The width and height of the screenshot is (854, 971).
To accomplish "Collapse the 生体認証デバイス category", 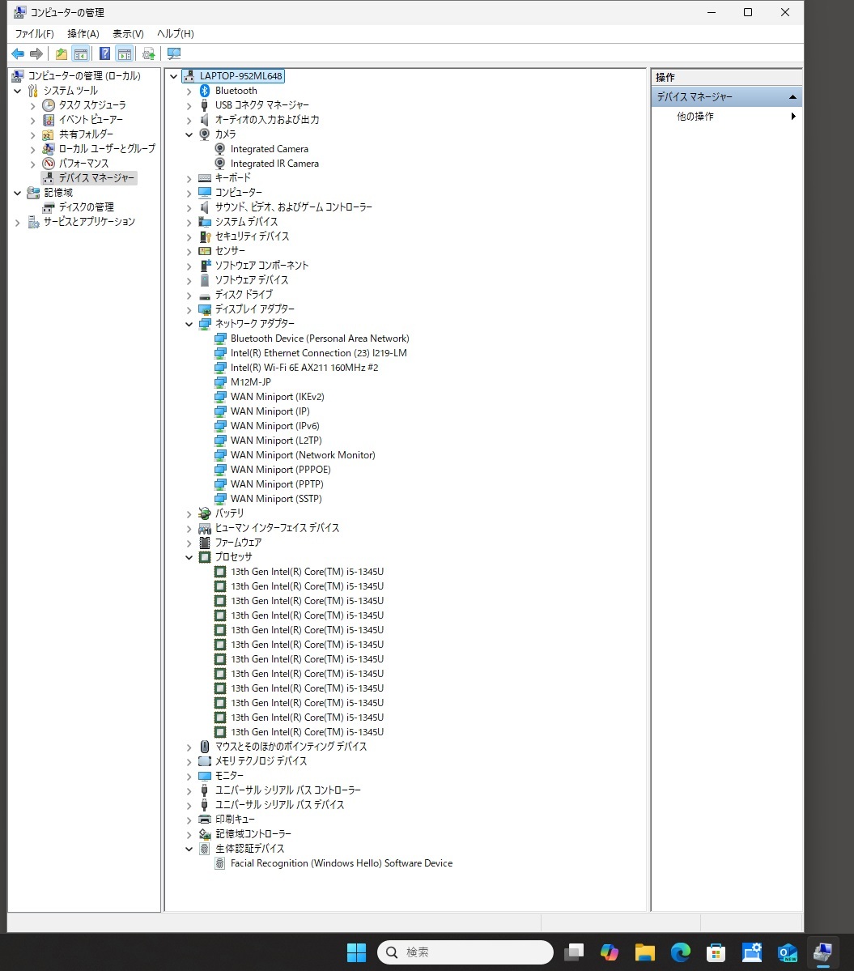I will (189, 849).
